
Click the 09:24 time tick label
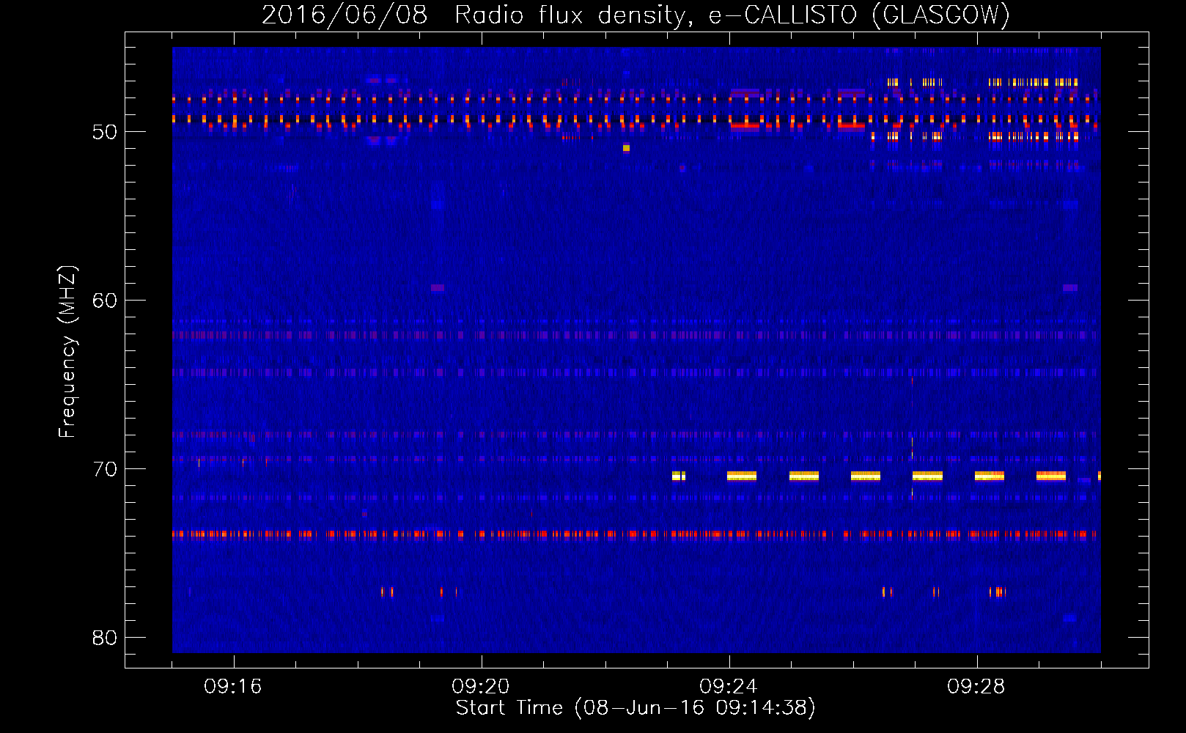(729, 687)
